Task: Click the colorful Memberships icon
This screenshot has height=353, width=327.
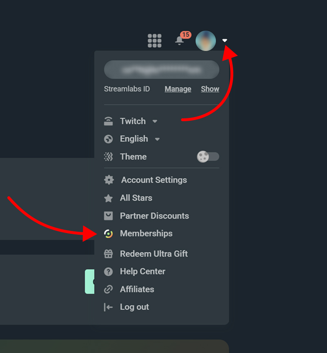Action: pos(109,233)
